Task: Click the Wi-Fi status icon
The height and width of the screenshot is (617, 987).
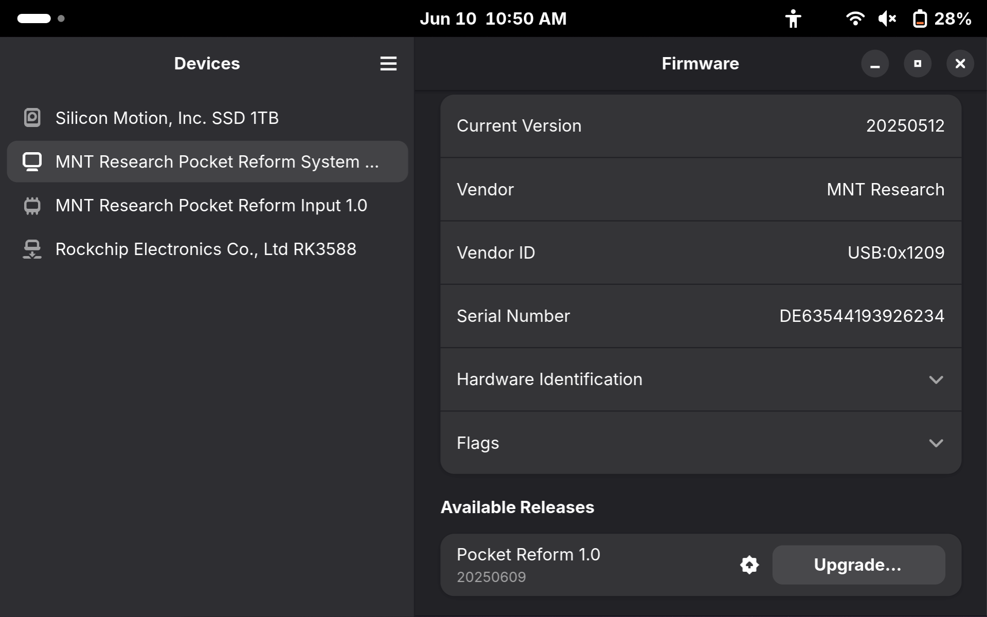Action: (855, 19)
